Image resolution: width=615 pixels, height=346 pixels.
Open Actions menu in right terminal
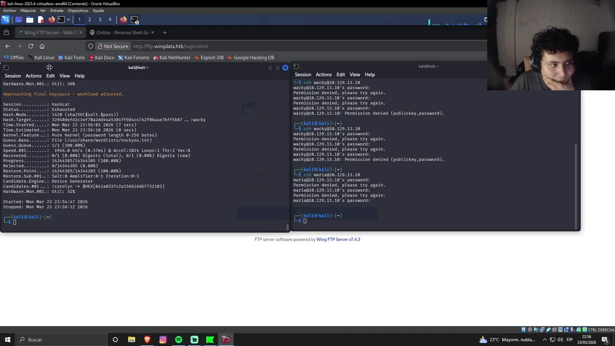pos(324,74)
